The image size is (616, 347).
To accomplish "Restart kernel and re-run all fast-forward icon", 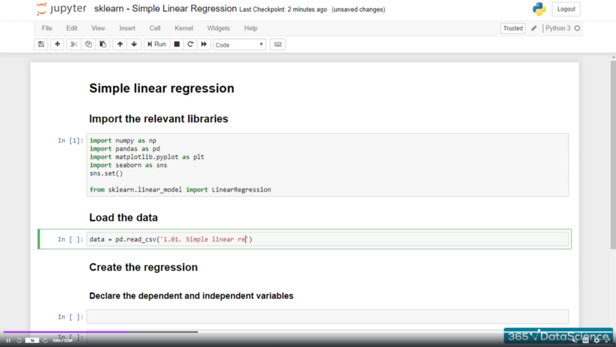I will pos(203,45).
